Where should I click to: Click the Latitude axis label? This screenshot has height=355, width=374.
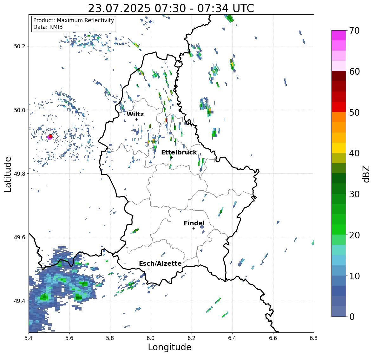click(8, 174)
